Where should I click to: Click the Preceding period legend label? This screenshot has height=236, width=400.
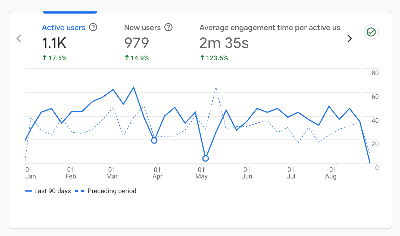tap(112, 191)
